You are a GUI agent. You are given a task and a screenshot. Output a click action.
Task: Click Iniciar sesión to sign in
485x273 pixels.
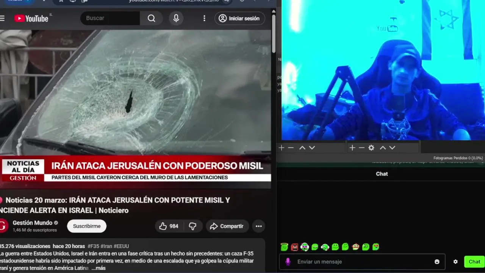[240, 18]
